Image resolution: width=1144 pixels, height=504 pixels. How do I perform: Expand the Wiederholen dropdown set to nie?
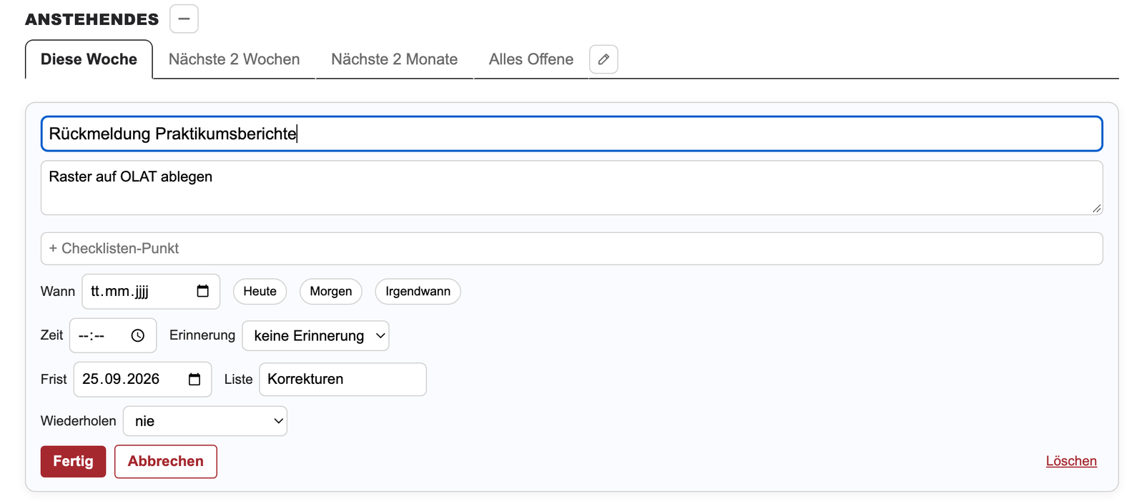[x=205, y=421]
